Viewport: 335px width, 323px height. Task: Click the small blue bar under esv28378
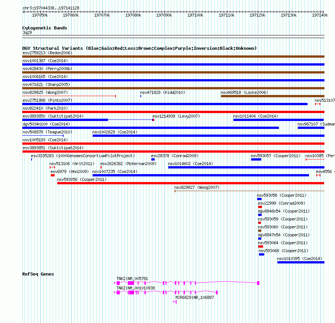click(153, 159)
